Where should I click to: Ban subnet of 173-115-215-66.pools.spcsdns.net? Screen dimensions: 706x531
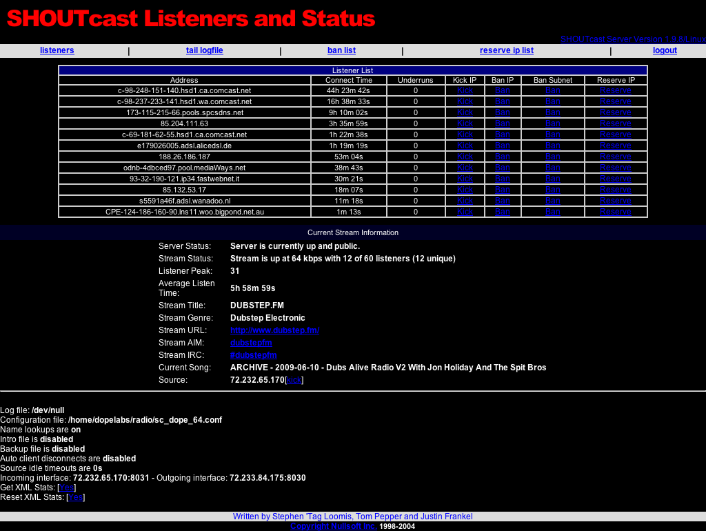(553, 112)
